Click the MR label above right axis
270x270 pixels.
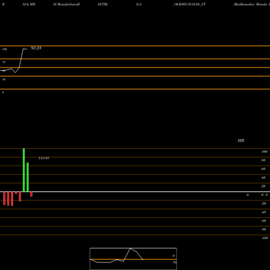pos(241,140)
